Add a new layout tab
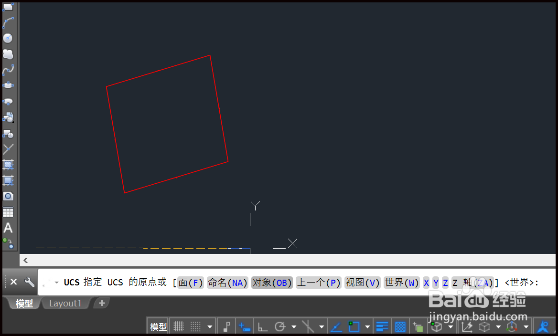The height and width of the screenshot is (336, 558). click(102, 303)
